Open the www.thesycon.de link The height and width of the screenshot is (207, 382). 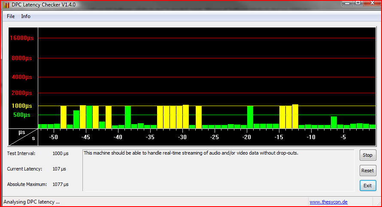point(328,202)
